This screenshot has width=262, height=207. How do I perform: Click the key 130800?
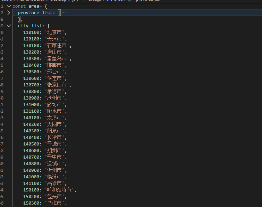31,92
